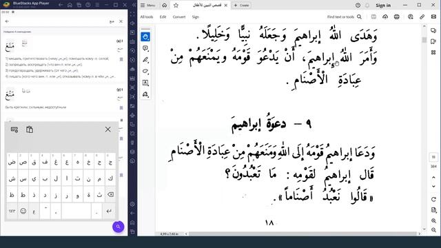Go to previous page arrow in Acrobat

click(433, 178)
